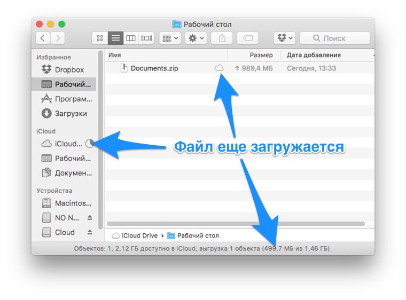
Task: Open Докумен... in the sidebar
Action: [x=64, y=173]
